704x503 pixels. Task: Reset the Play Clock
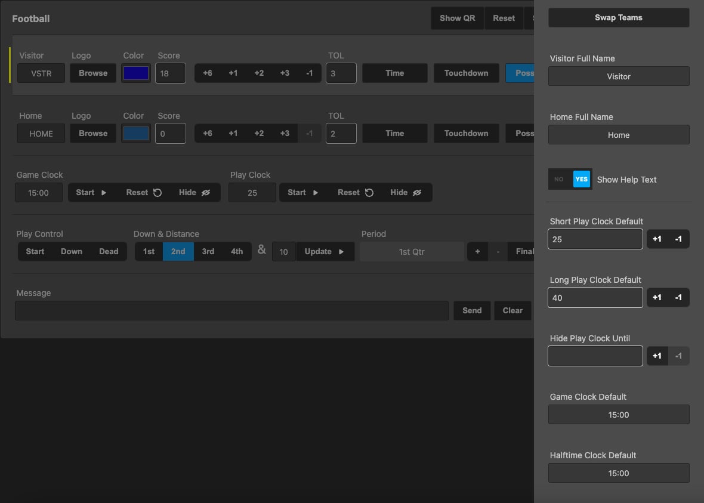pos(356,193)
